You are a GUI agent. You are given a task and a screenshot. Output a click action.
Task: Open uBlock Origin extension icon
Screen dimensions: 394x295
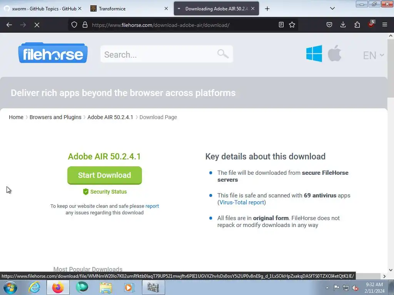click(371, 24)
